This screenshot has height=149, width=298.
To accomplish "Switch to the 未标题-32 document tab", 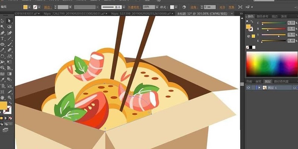I will coord(202,14).
